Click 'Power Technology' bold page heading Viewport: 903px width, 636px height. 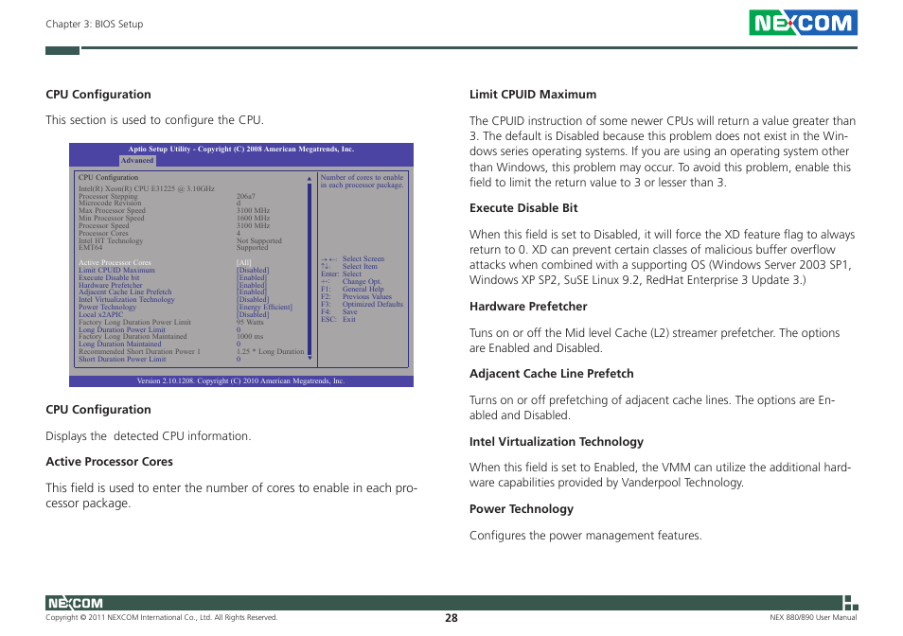522,509
